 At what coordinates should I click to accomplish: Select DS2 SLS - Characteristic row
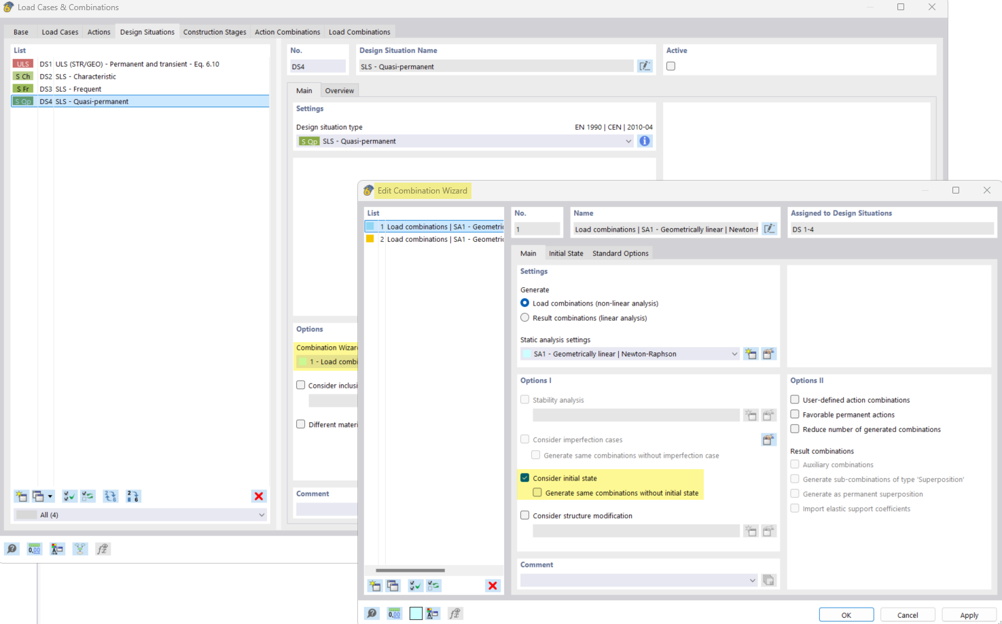click(x=141, y=76)
